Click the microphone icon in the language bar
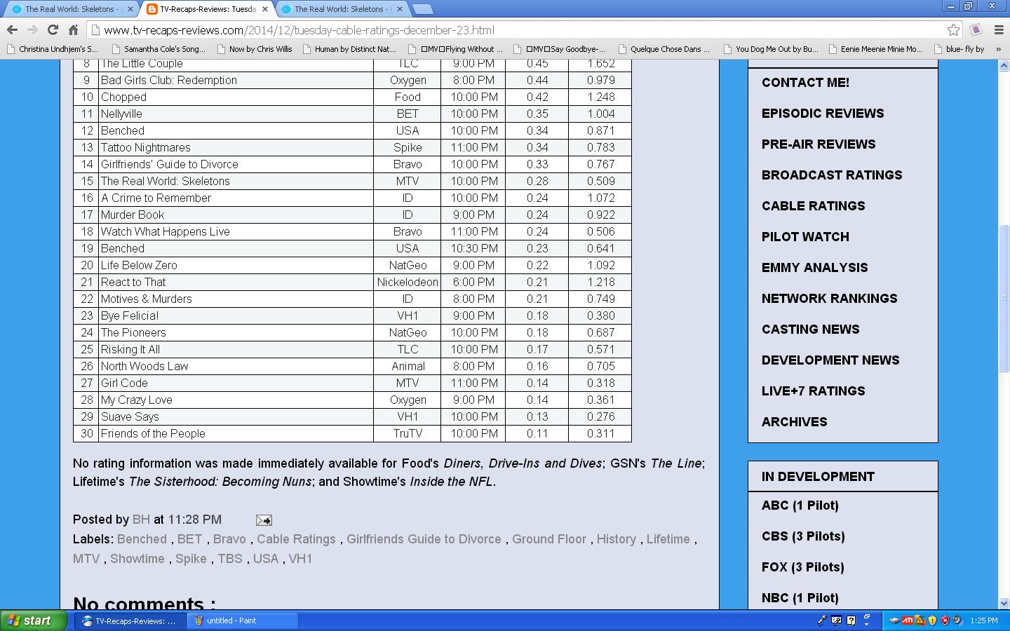 tap(822, 620)
